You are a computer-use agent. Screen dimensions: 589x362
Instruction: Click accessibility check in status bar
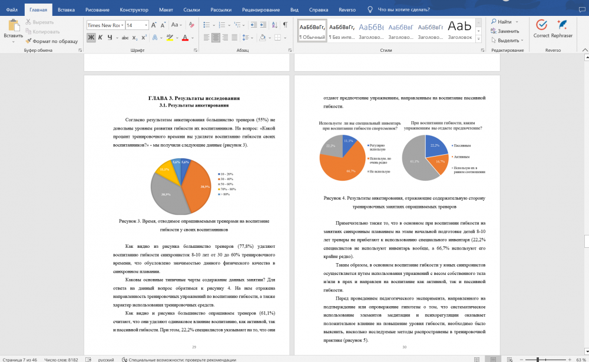(179, 360)
